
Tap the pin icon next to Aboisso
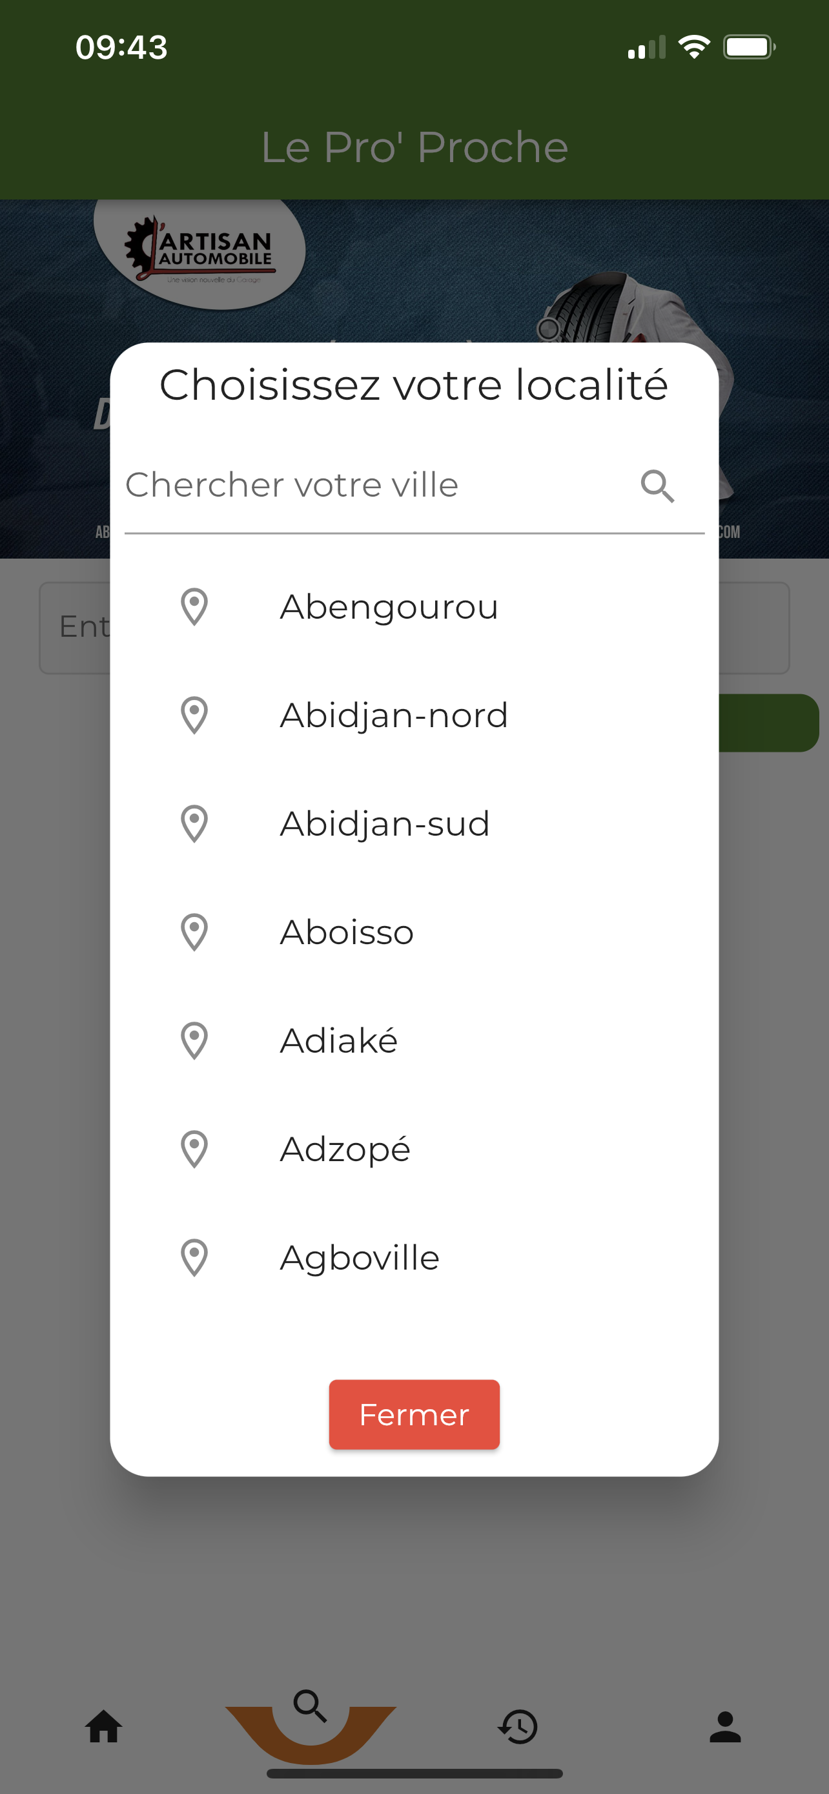point(194,932)
